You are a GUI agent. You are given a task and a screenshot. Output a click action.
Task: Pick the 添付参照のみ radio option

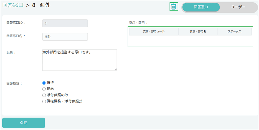click(x=44, y=95)
